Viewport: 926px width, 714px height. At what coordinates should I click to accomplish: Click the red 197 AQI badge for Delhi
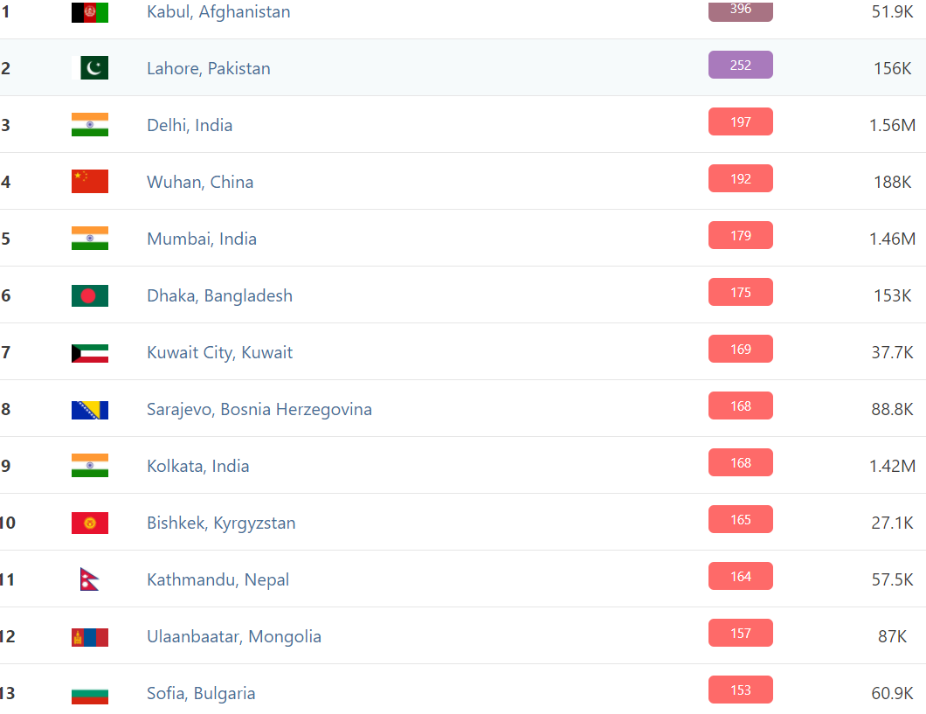(741, 121)
